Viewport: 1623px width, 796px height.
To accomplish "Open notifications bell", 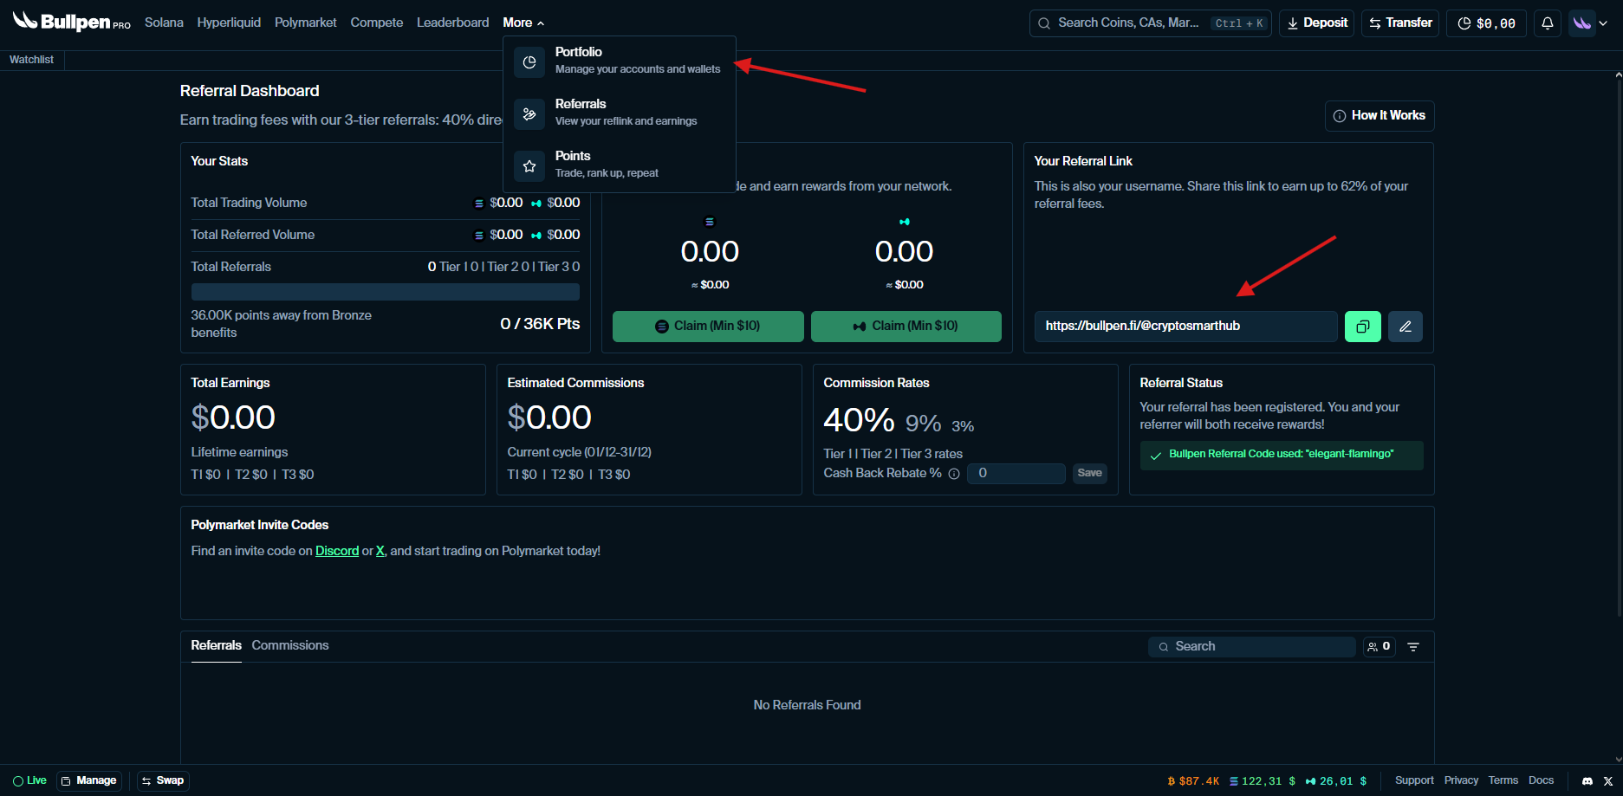I will coord(1547,23).
